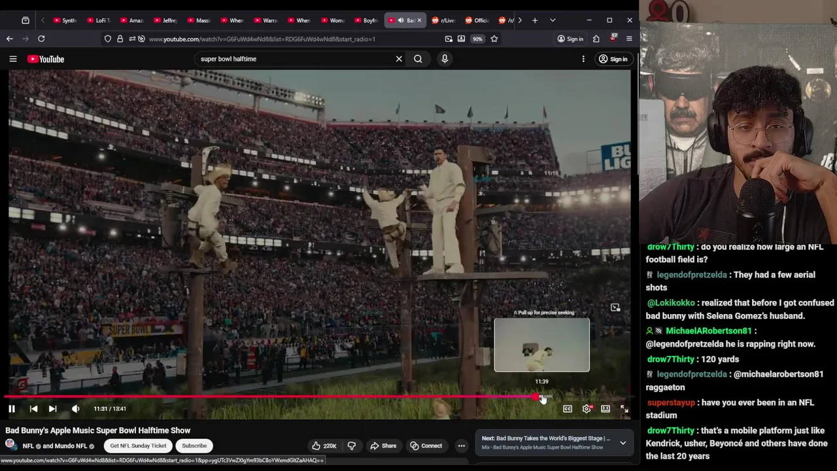Click the YouTube Sign in button
Image resolution: width=837 pixels, height=471 pixels.
[613, 59]
